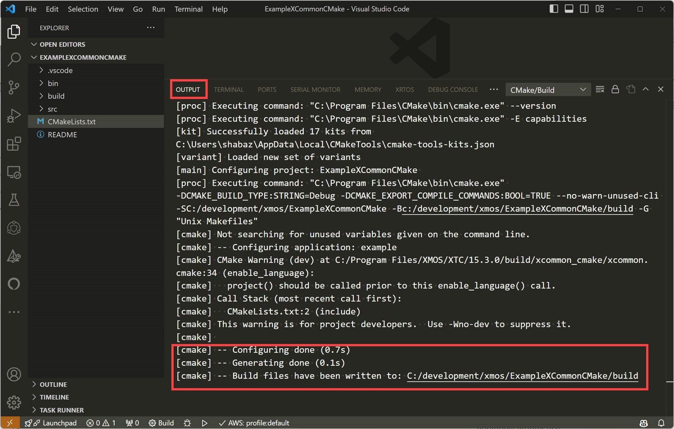Image resolution: width=674 pixels, height=429 pixels.
Task: Open the View menu
Action: [115, 9]
